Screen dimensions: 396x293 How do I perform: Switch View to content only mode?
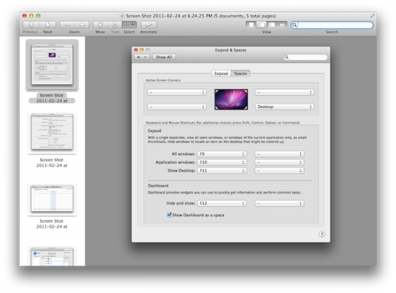pos(251,24)
